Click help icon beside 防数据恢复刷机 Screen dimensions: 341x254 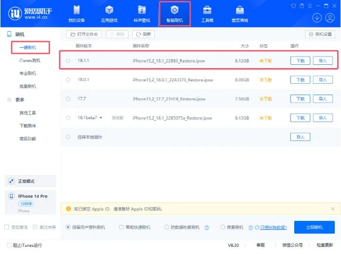[x=207, y=228]
